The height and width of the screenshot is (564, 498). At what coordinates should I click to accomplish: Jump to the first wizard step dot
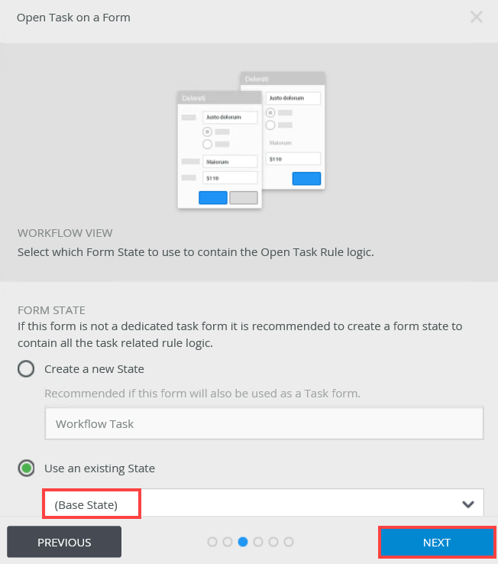[x=212, y=542]
